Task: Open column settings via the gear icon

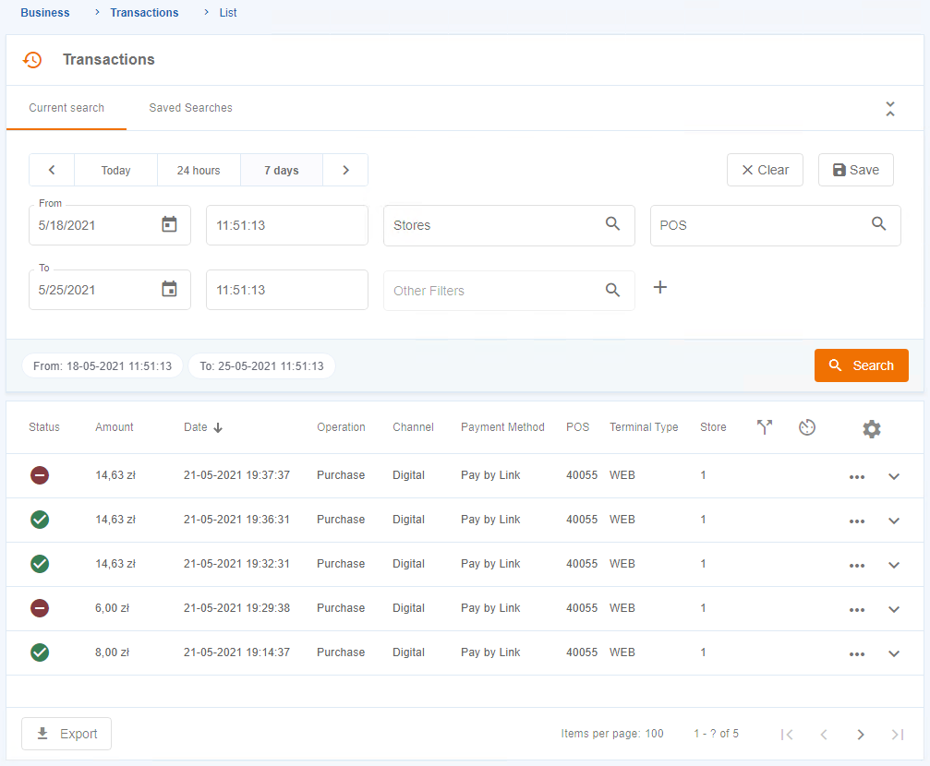Action: click(x=872, y=428)
